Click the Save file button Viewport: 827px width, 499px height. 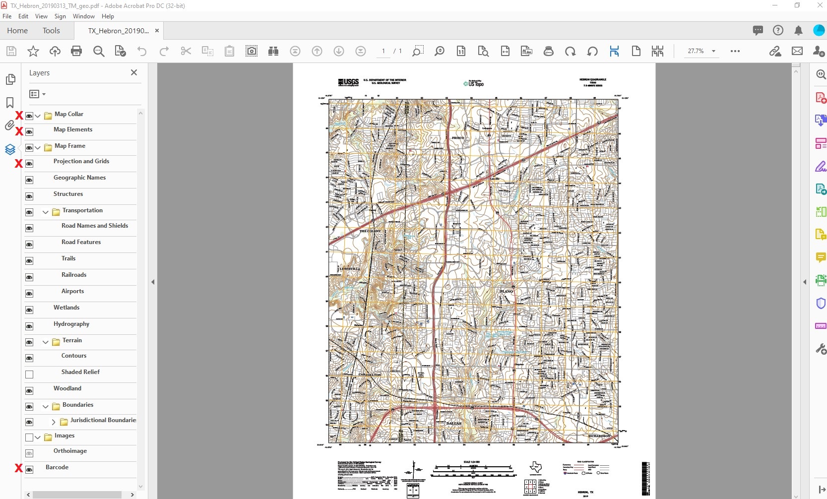click(x=10, y=51)
